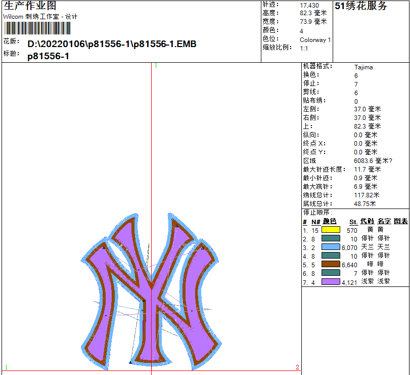Click the brown swatch in row 5

pyautogui.click(x=331, y=264)
